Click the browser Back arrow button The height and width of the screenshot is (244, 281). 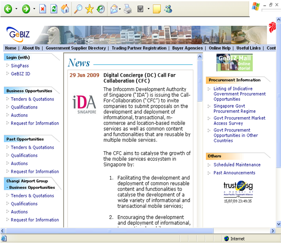point(8,9)
